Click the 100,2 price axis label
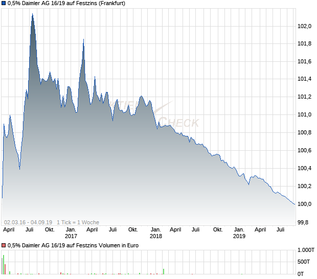Screen dimensions: 317x279 (304, 186)
